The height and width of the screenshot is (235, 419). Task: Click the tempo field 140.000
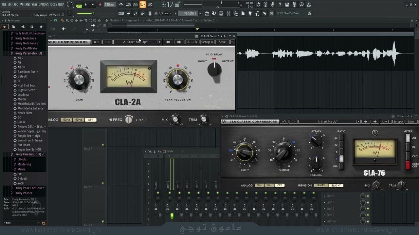click(x=109, y=5)
